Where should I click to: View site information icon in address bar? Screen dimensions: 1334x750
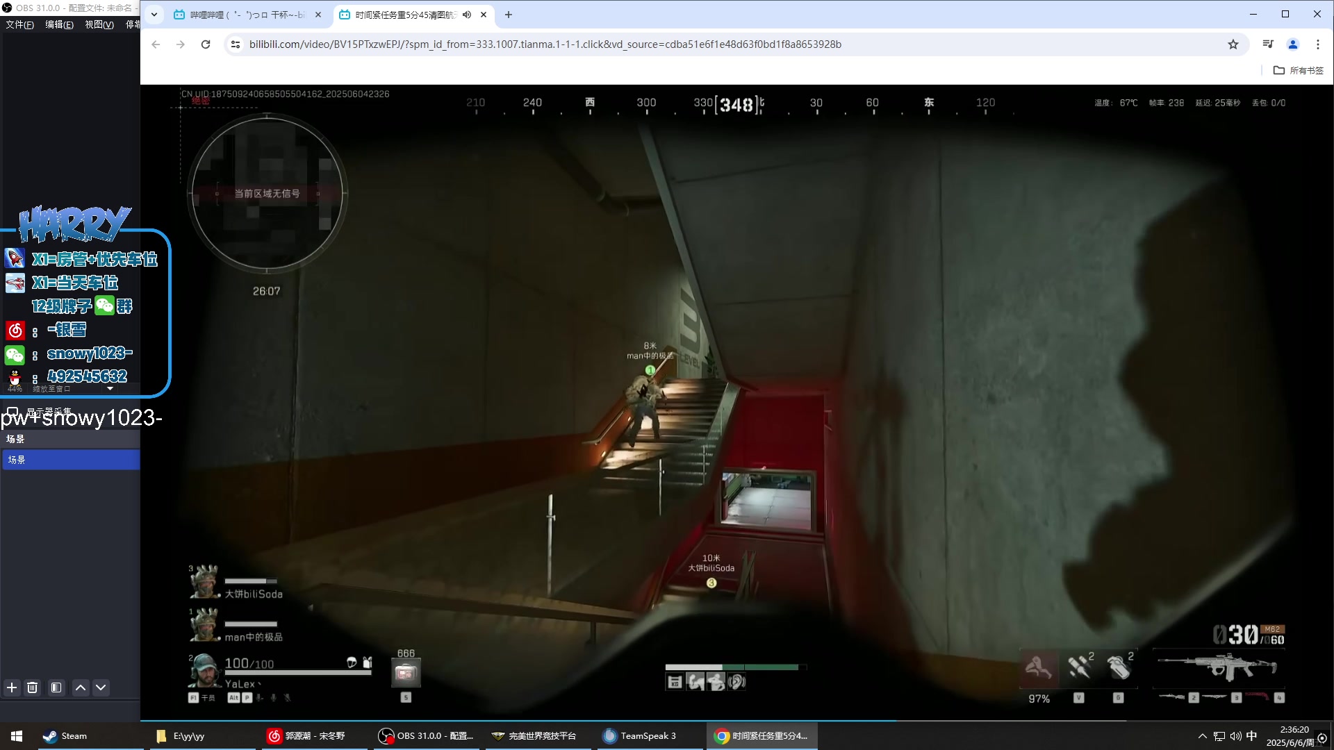click(236, 44)
